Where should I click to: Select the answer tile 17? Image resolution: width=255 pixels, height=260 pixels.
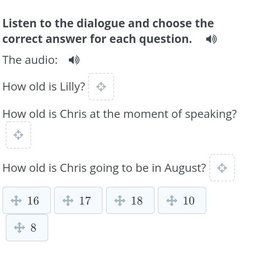(78, 200)
